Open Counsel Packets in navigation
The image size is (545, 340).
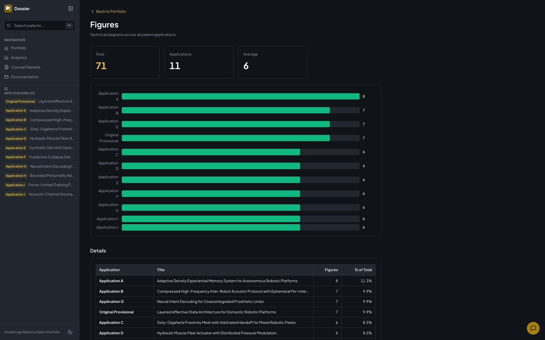(40, 67)
